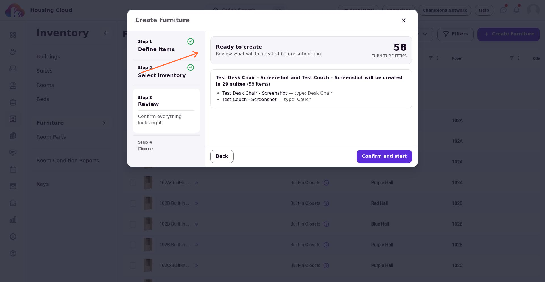Open Room column options menu dots
545x282 pixels.
tap(519, 58)
